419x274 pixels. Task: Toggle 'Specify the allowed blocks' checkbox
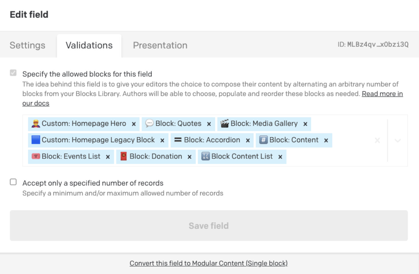pyautogui.click(x=13, y=73)
